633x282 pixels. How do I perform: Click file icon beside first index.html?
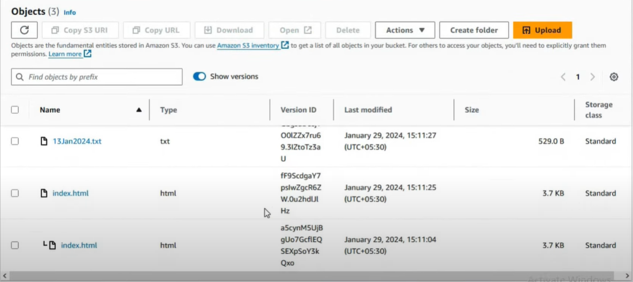pyautogui.click(x=44, y=193)
